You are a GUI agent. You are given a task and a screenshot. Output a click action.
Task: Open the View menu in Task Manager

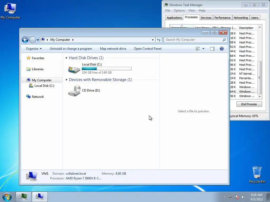coord(192,11)
